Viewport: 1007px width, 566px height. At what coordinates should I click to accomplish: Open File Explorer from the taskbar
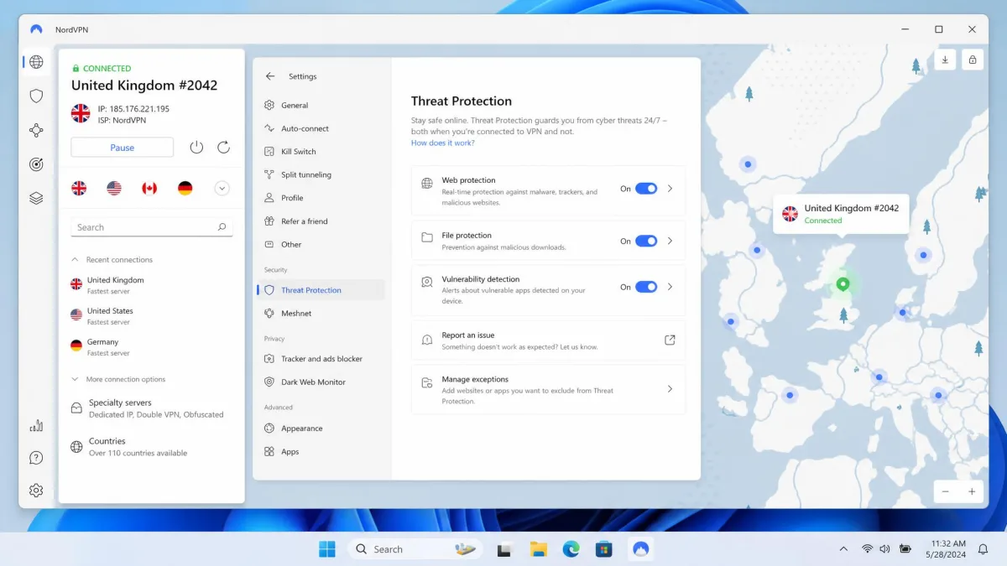tap(539, 549)
